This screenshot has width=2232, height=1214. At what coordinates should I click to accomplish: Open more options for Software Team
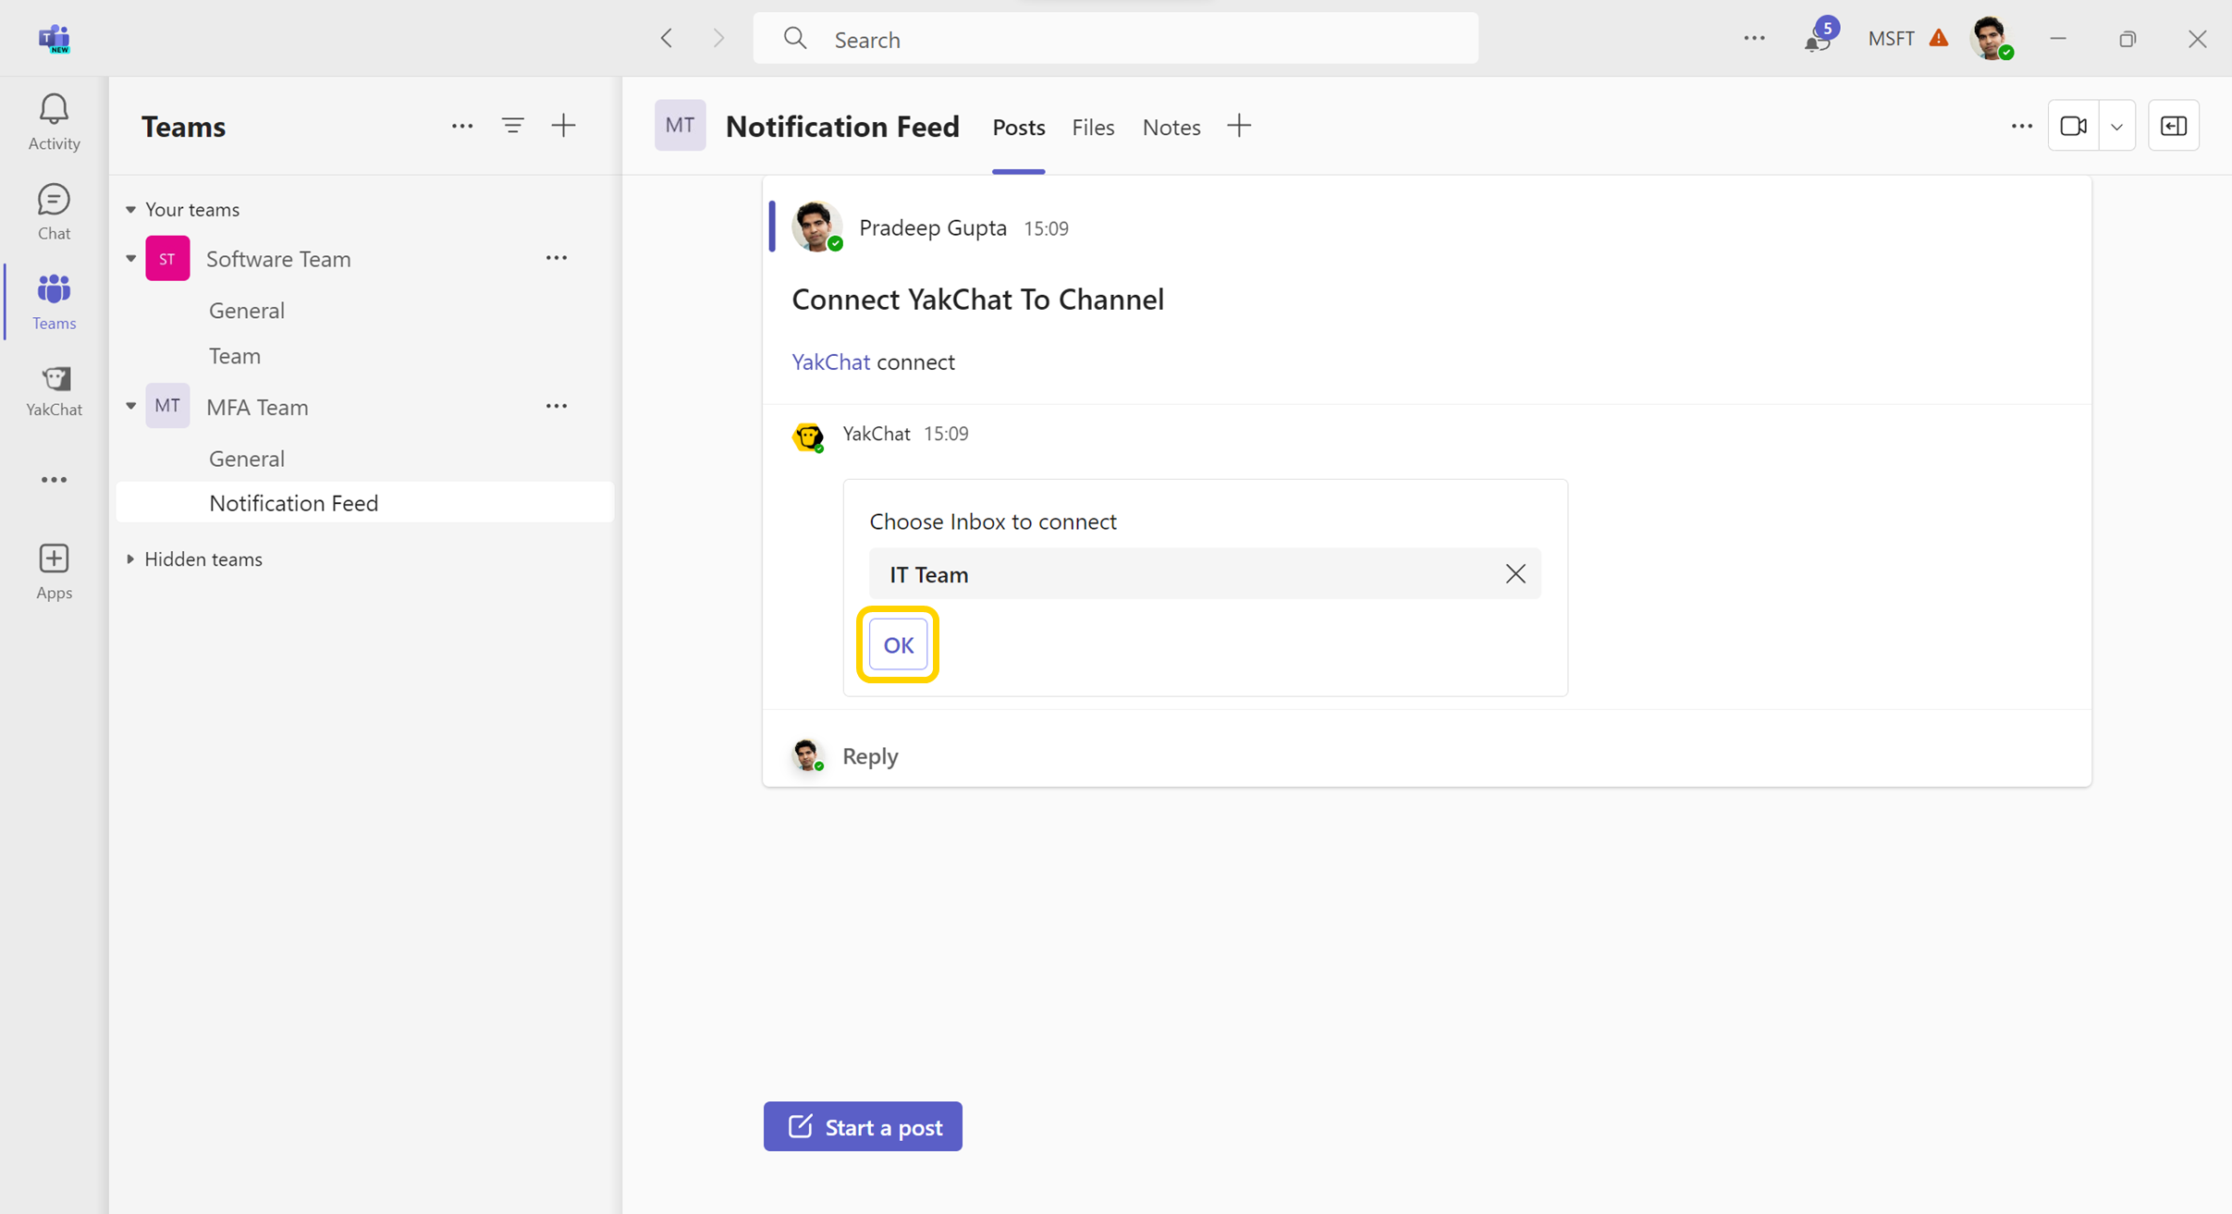click(556, 258)
